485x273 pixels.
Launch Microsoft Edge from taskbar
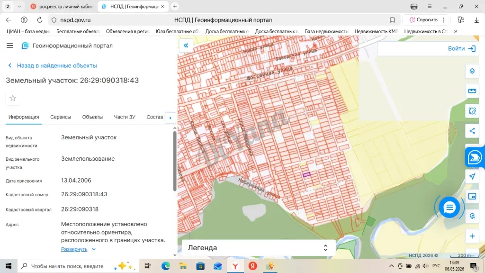pos(165,266)
